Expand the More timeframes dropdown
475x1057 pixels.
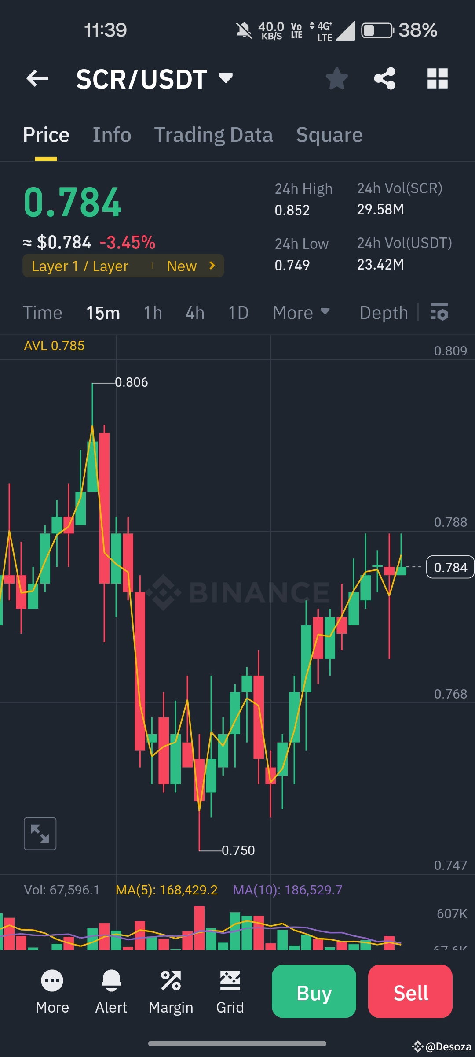click(x=301, y=312)
